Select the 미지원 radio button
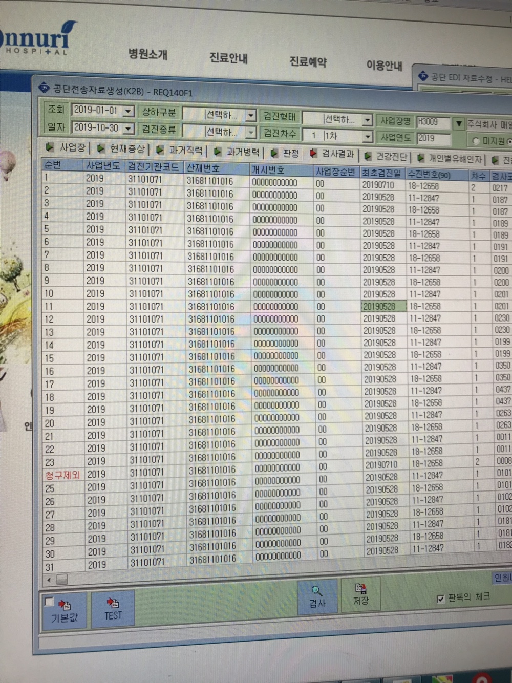This screenshot has height=683, width=512. [x=476, y=141]
